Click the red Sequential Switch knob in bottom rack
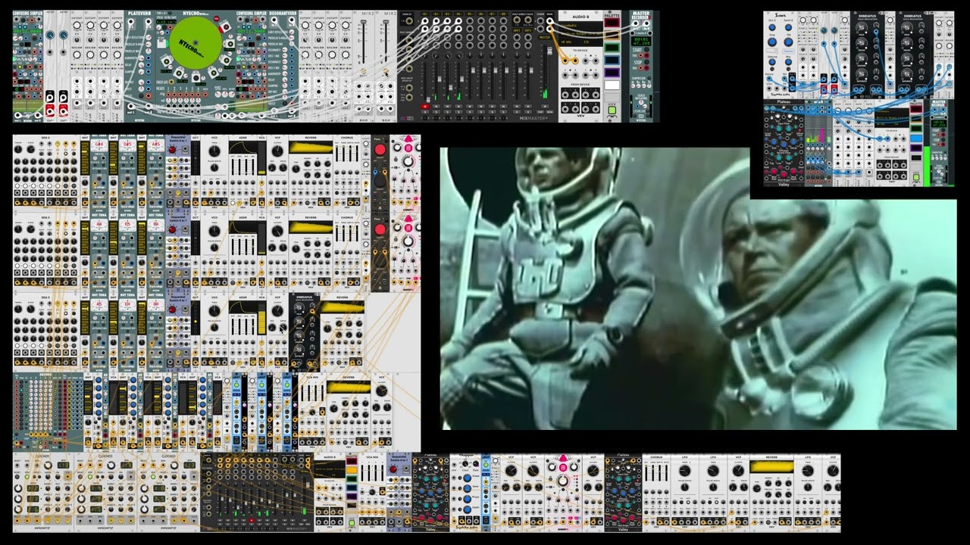Viewport: 970px width, 545px height. 393,470
